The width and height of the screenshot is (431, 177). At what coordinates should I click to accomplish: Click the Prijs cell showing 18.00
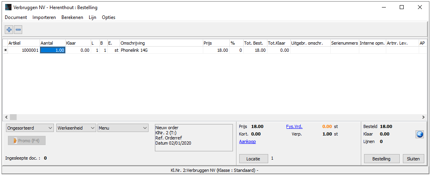coord(216,50)
